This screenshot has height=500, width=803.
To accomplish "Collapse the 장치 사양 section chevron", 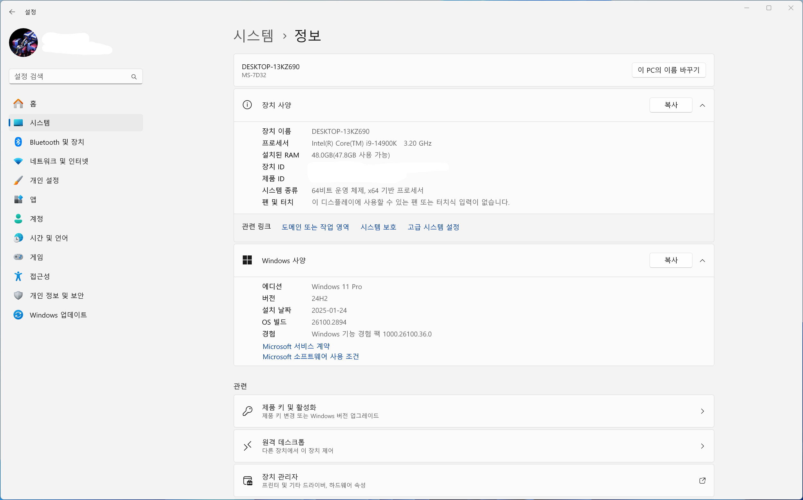I will 702,105.
